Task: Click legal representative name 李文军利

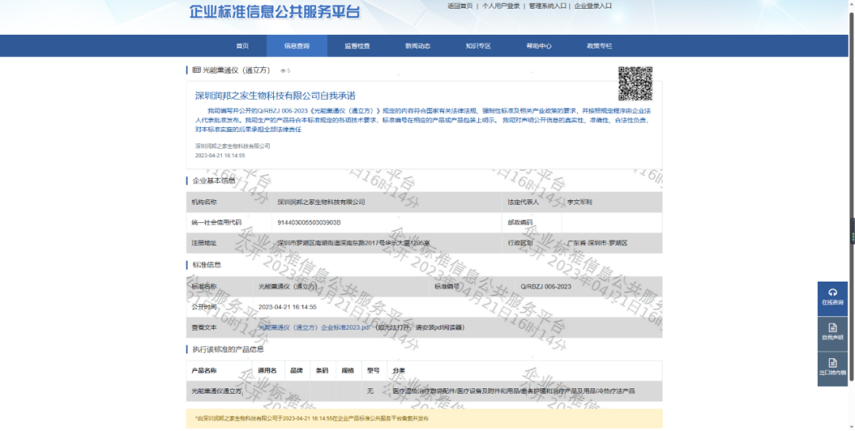Action: (x=579, y=202)
